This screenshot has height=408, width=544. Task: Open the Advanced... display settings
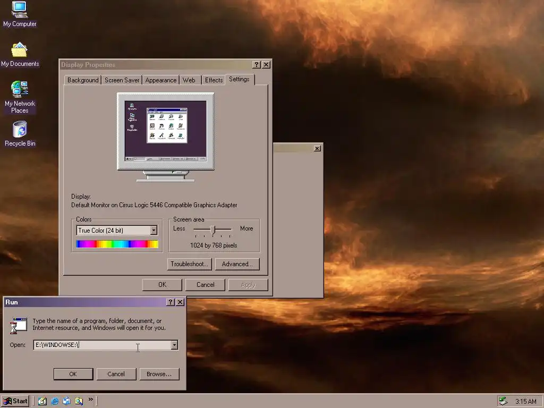coord(237,264)
